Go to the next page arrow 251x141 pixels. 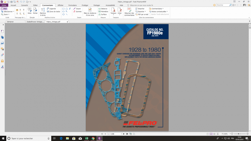[x=124, y=134]
